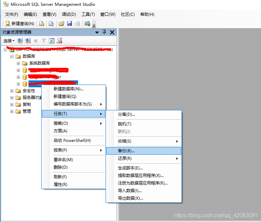Image resolution: width=261 pixels, height=222 pixels.
Task: Click the Save floppy disk icon
Action: point(69,23)
